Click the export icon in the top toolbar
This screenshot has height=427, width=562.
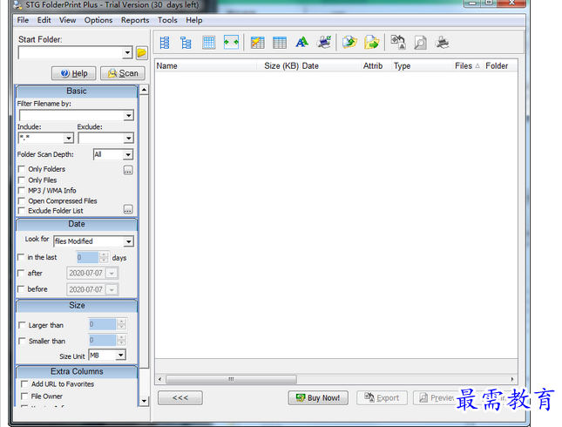point(398,42)
